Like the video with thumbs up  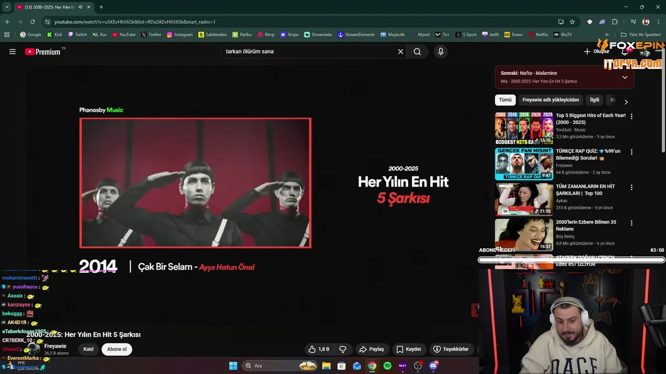click(x=318, y=349)
